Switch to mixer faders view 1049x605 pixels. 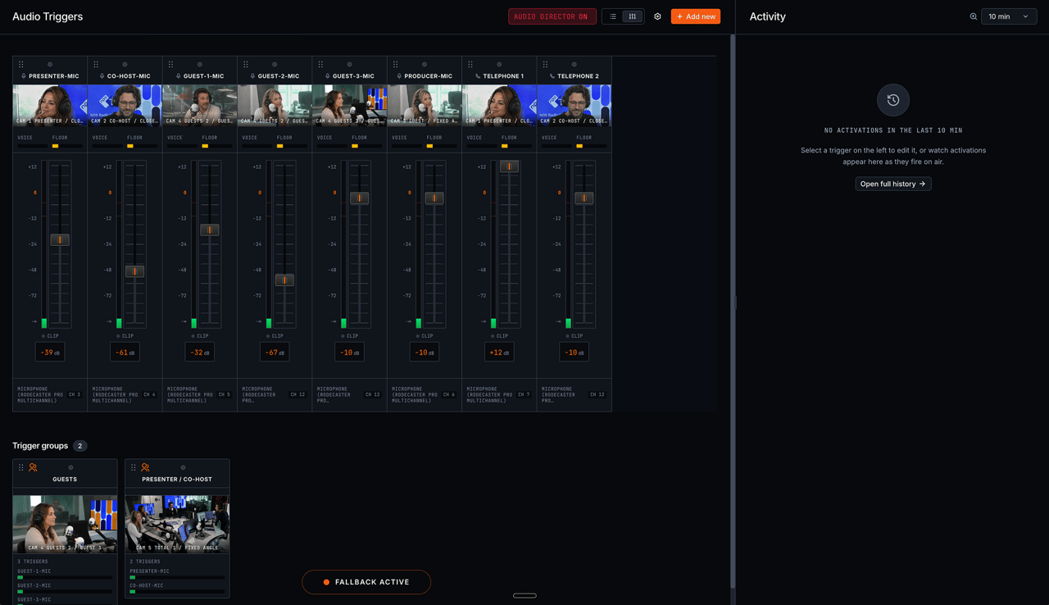point(633,16)
